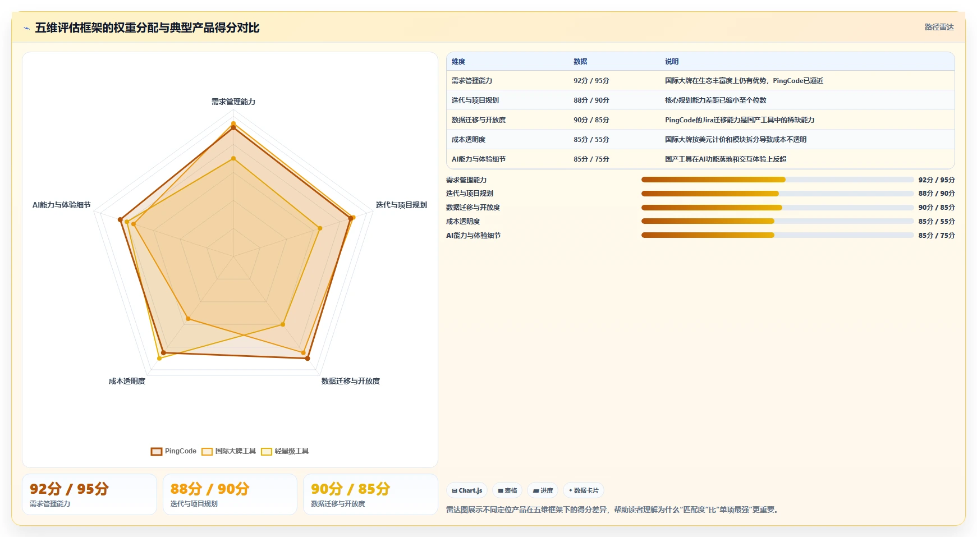977x537 pixels.
Task: Toggle 轻量级工具 dataset in legend
Action: pyautogui.click(x=285, y=451)
